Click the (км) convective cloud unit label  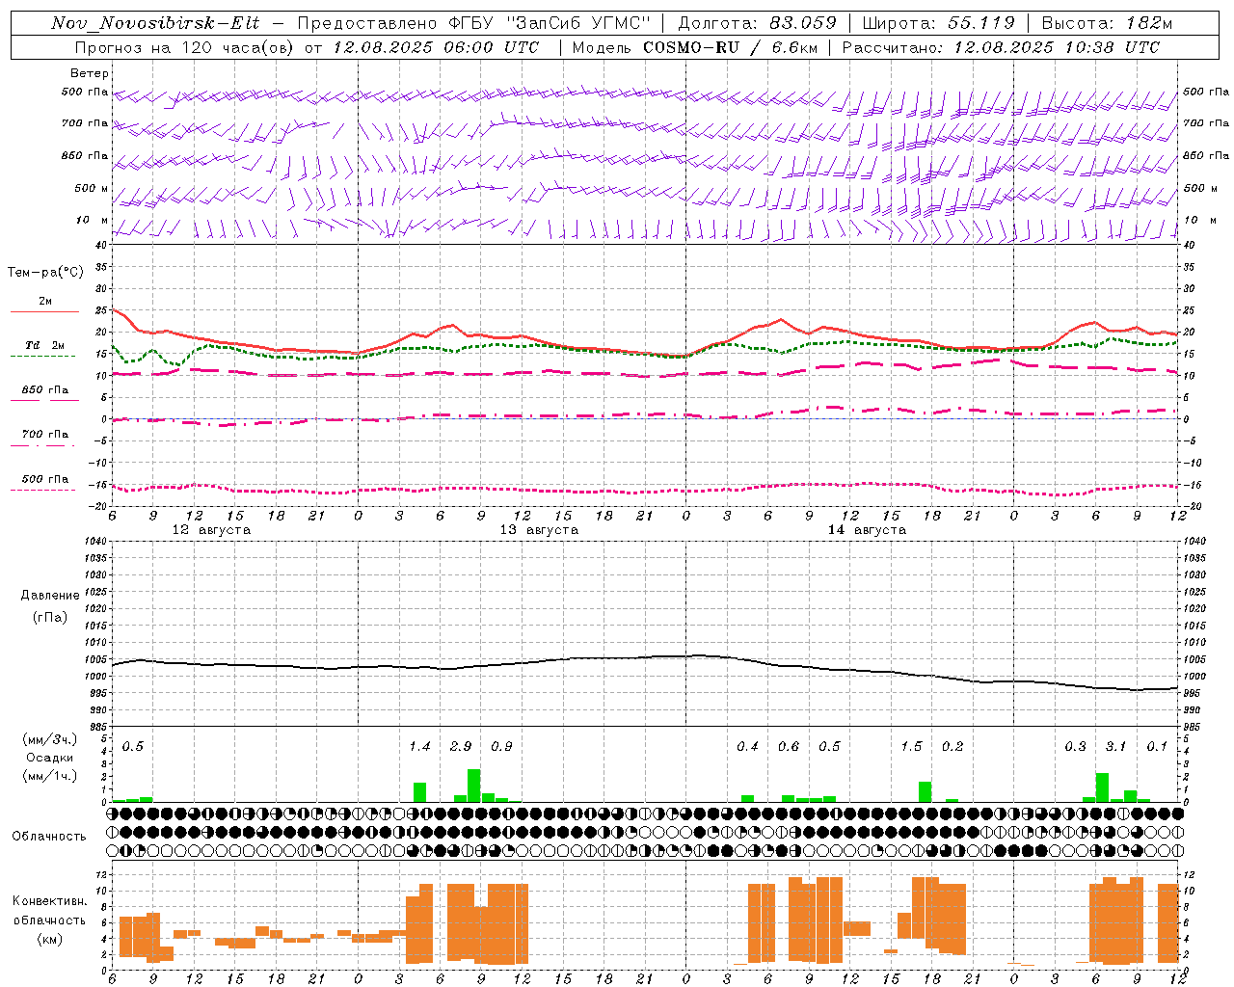50,938
